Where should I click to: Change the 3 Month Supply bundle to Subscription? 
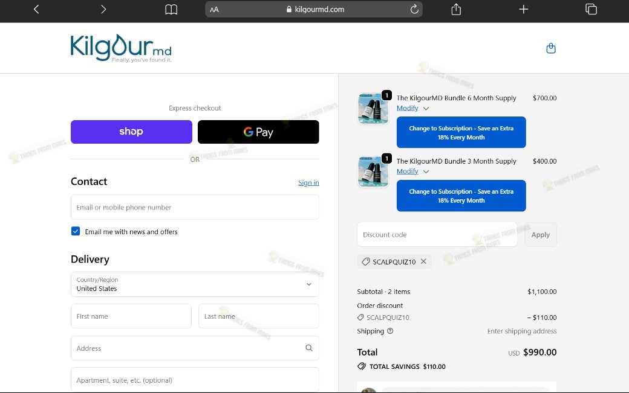(461, 196)
